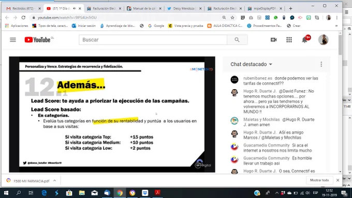Click rubenibanez.es chat username
Viewport: 352px width, 198px height.
257,78
